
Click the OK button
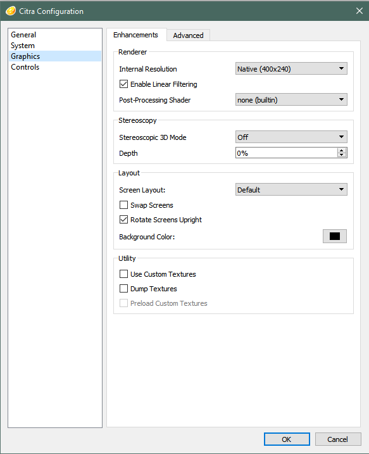287,439
